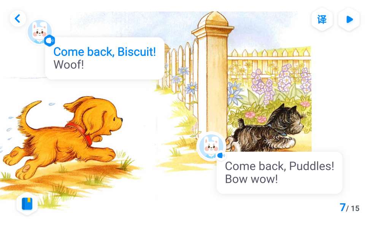Viewport: 365px width, 228px height.
Task: Play audio via second bubble's speaker icon
Action: 221,155
